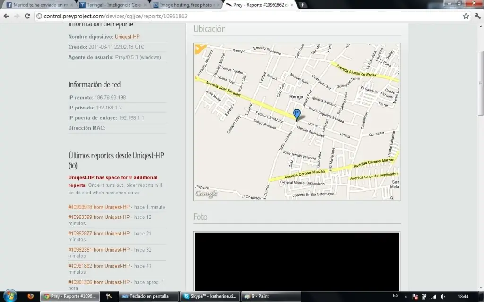This screenshot has width=484, height=302.
Task: Switch to Skype katherine window in taskbar
Action: click(209, 296)
